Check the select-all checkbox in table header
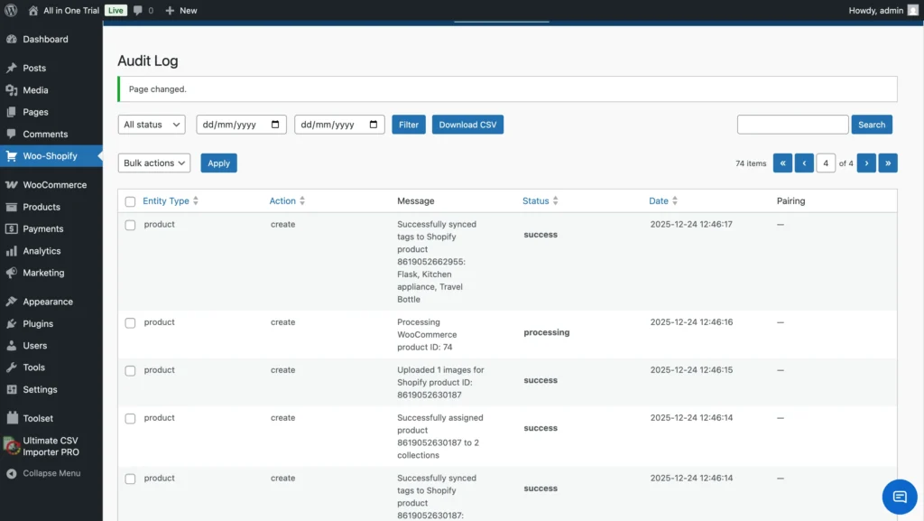 pyautogui.click(x=129, y=200)
